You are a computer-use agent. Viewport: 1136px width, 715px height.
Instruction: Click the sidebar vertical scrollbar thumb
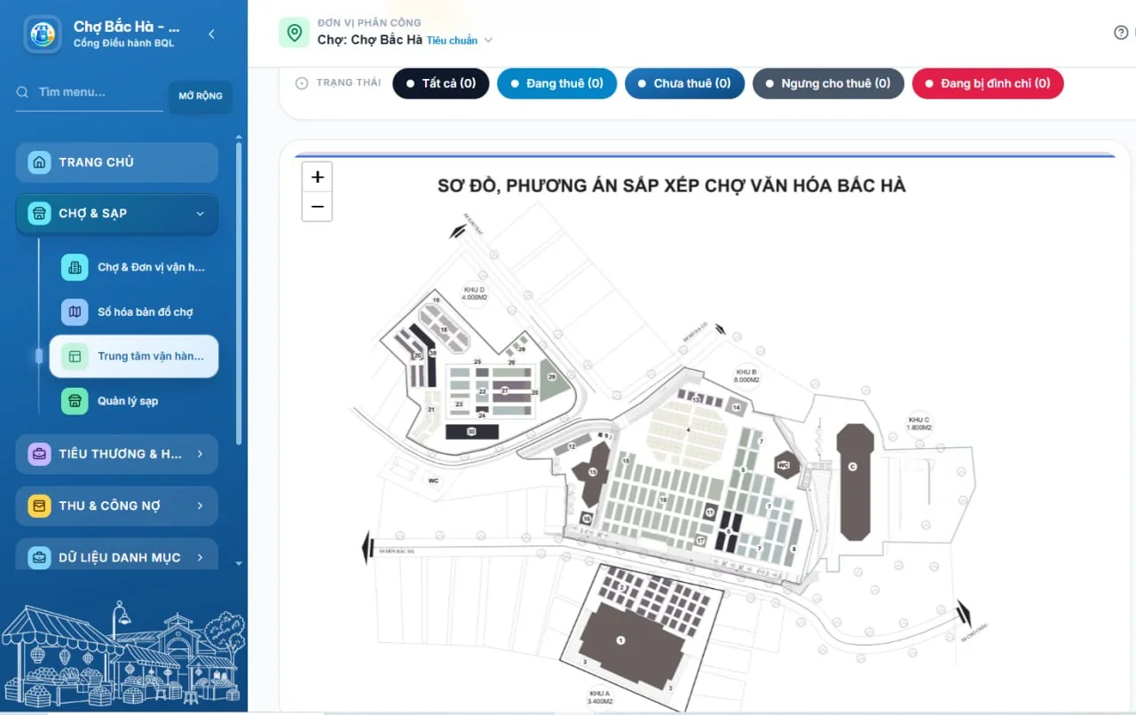pos(238,293)
